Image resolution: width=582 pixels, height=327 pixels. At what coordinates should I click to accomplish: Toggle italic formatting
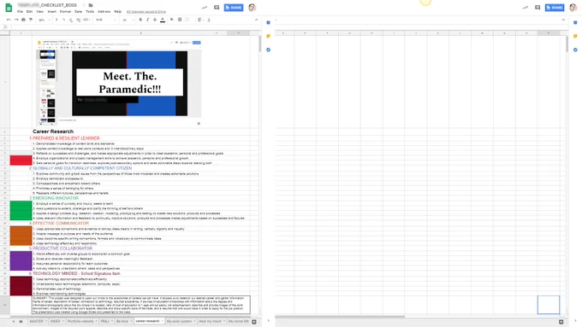[x=148, y=20]
